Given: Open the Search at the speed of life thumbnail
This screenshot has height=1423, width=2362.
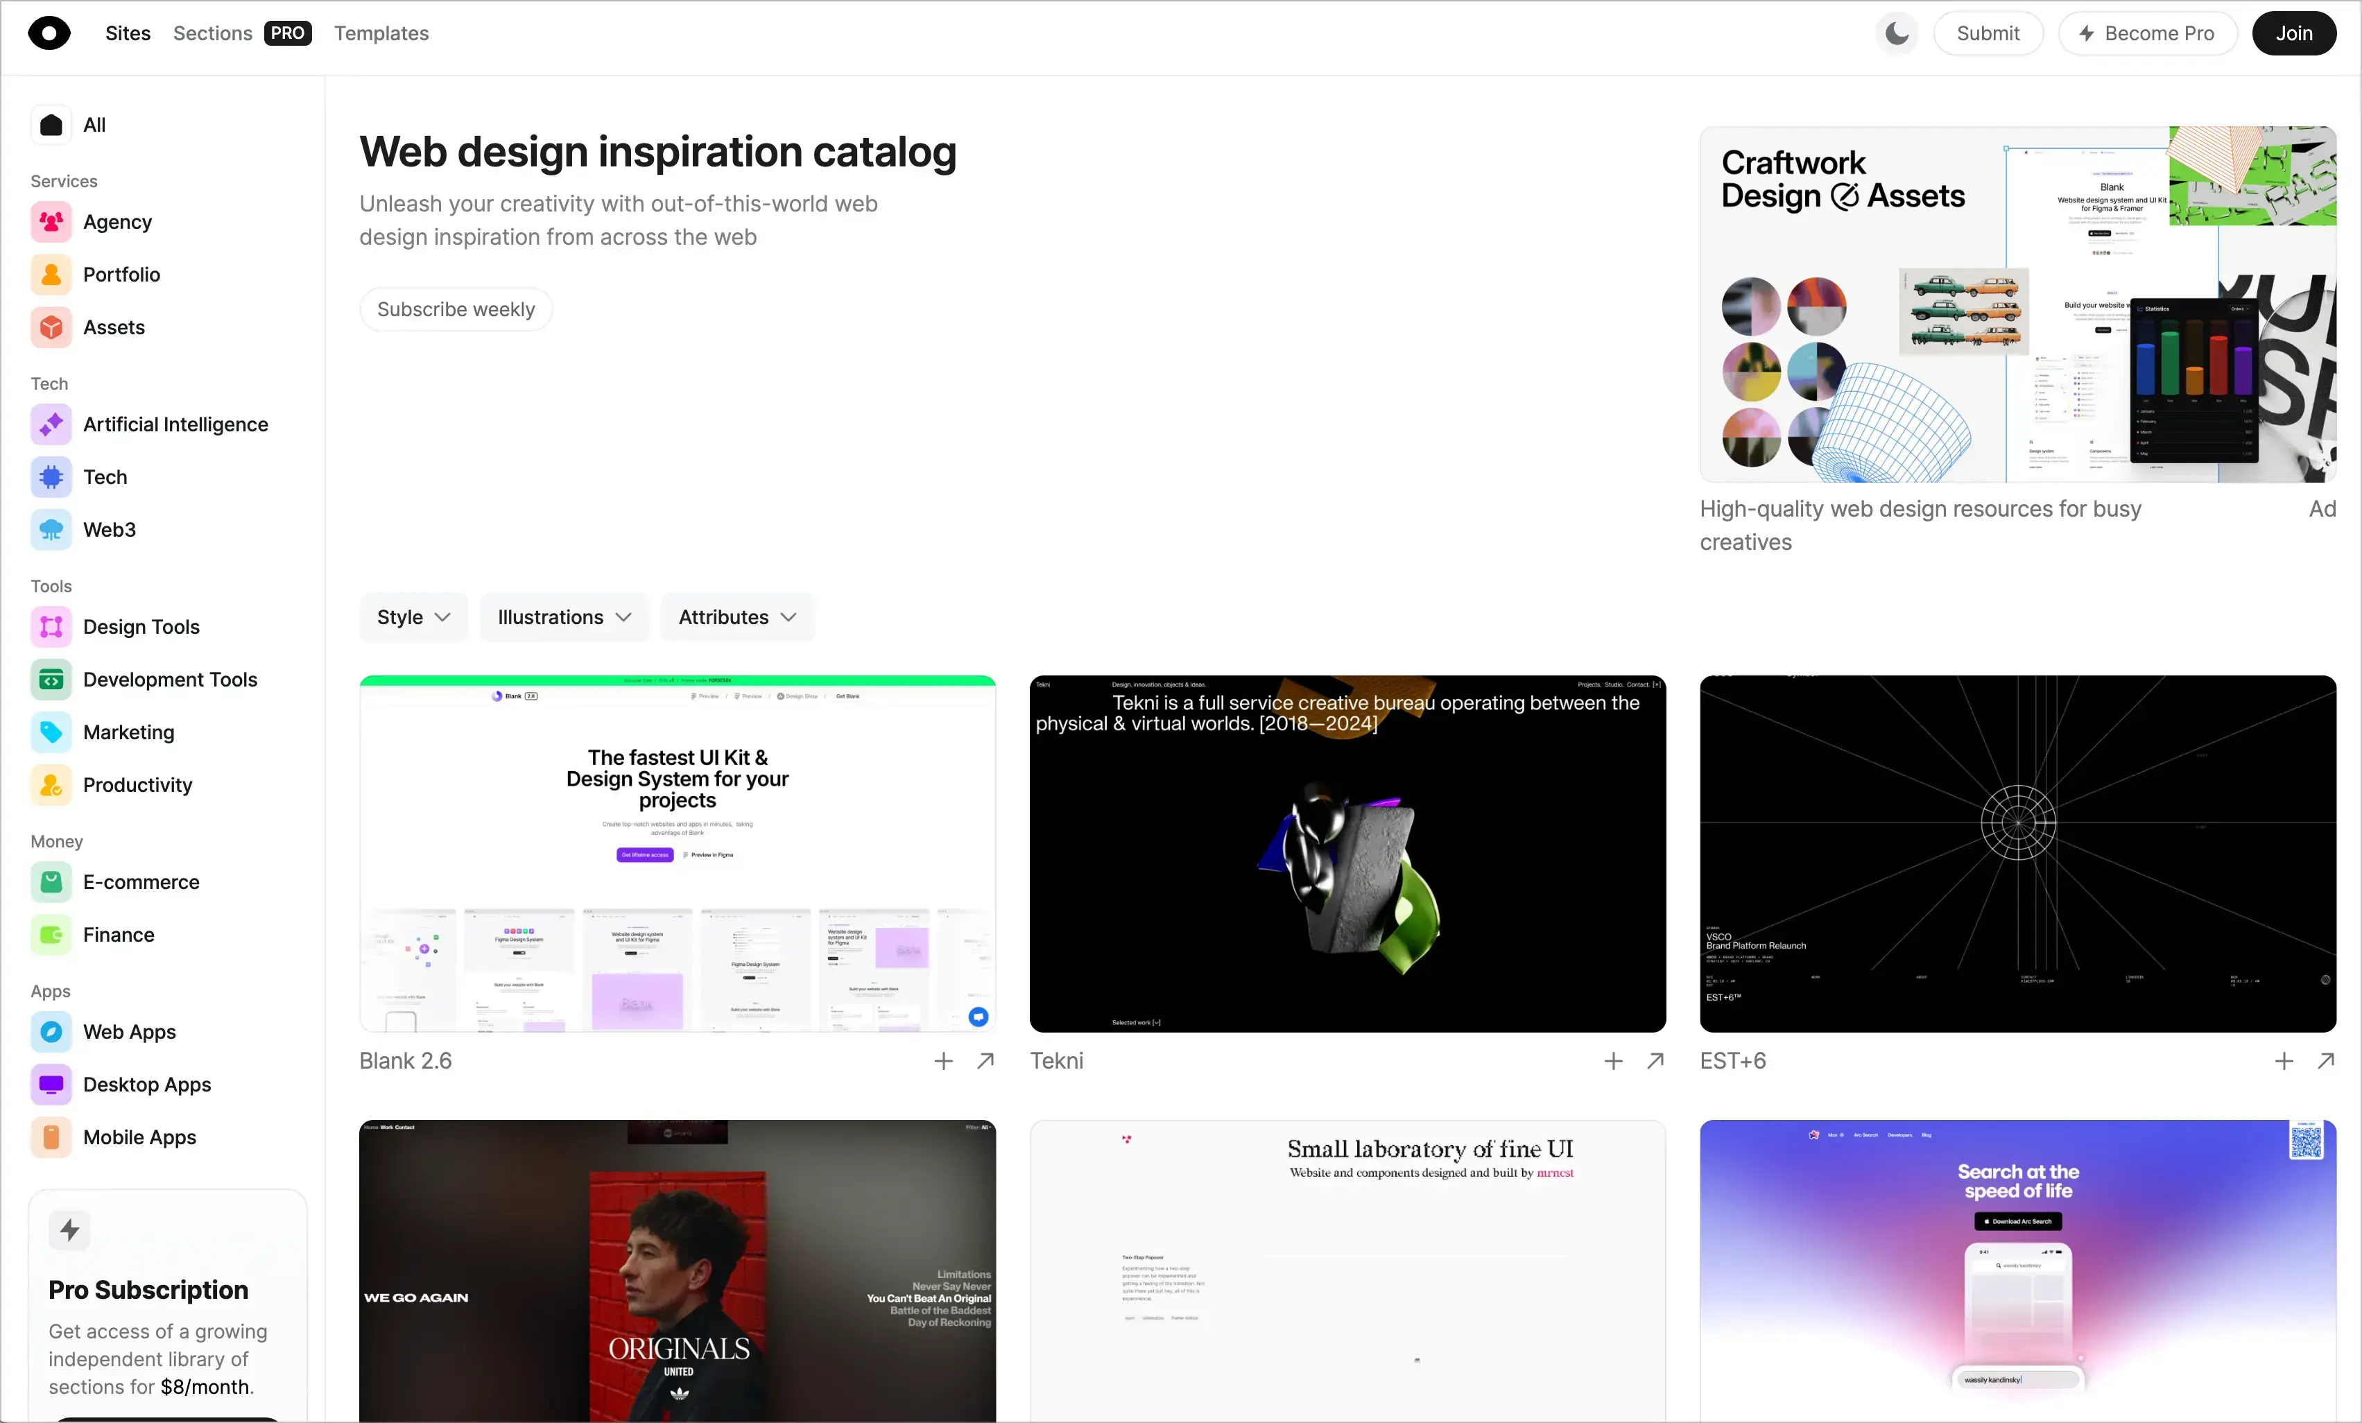Looking at the screenshot, I should pyautogui.click(x=2018, y=1270).
